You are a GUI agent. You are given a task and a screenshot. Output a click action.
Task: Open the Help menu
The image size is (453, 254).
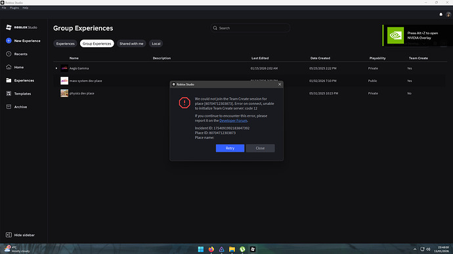pyautogui.click(x=26, y=8)
